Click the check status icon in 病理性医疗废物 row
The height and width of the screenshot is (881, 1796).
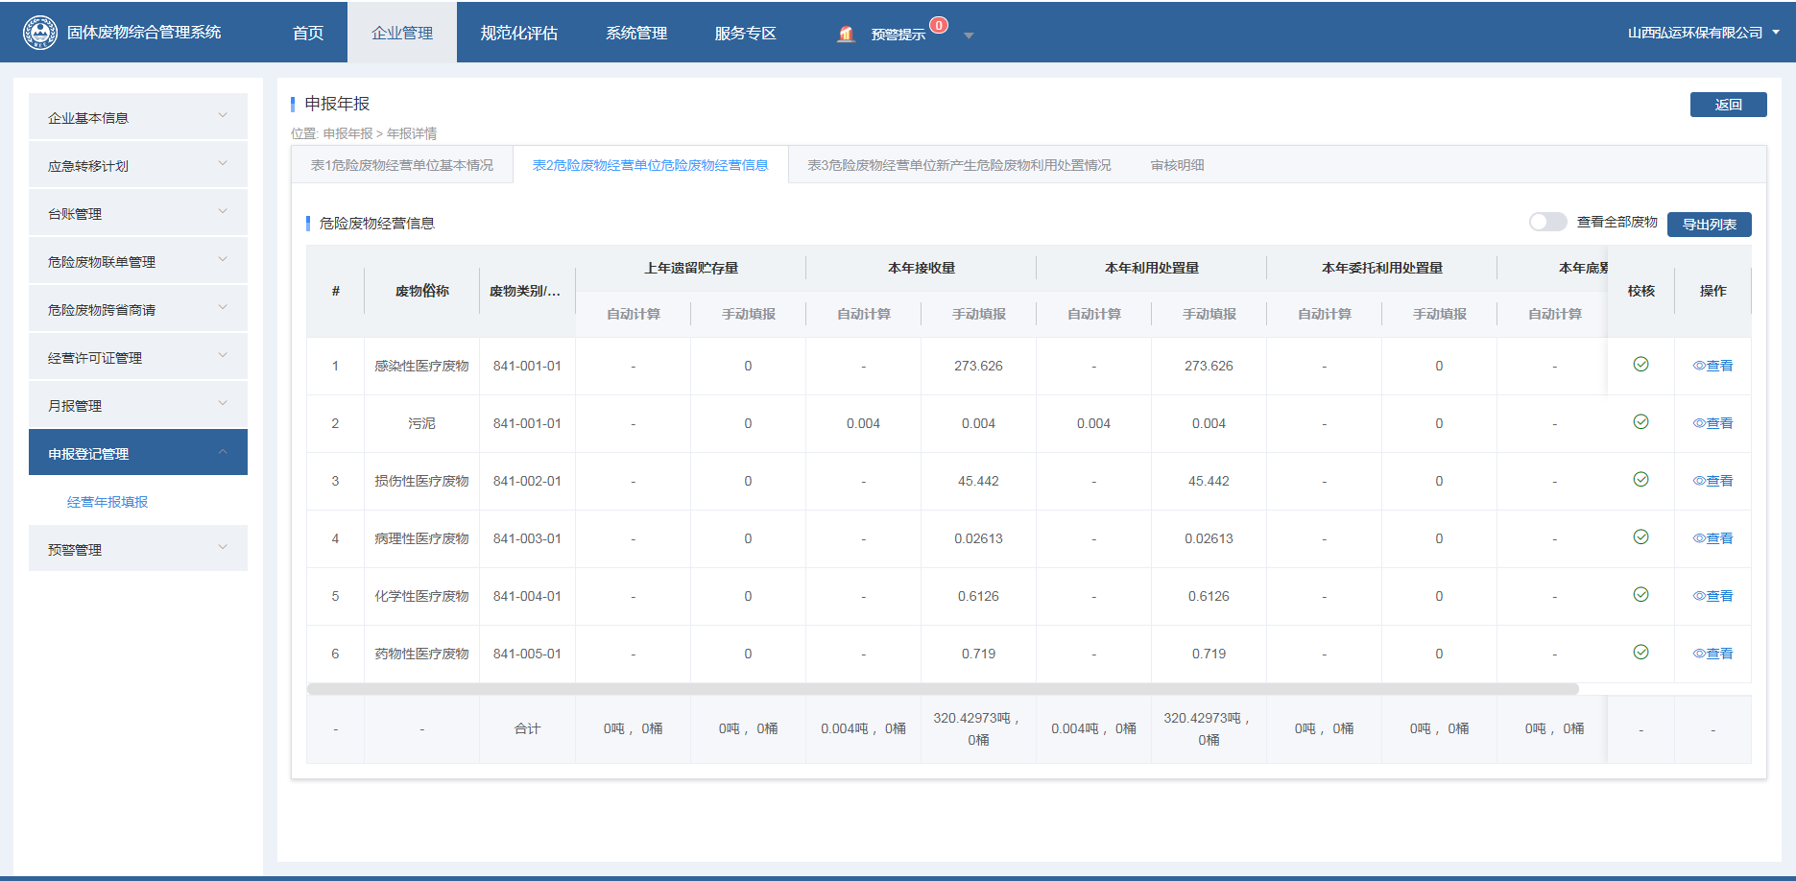(x=1640, y=537)
